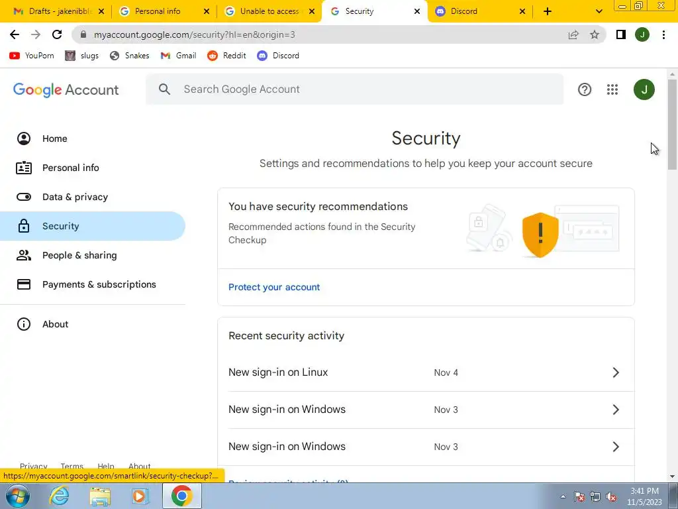The height and width of the screenshot is (509, 678).
Task: Reload the Security page
Action: (x=57, y=34)
